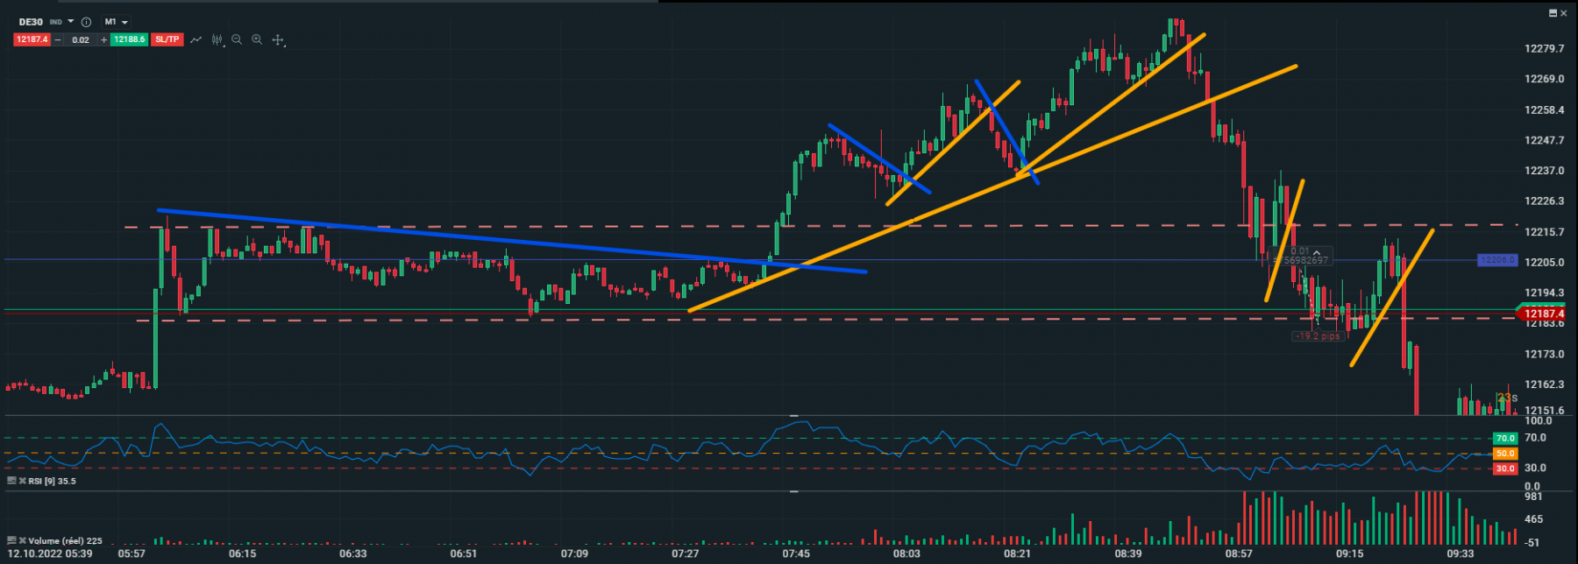This screenshot has width=1578, height=564.
Task: Zoom in the chart with the magnifier plus icon
Action: [x=257, y=39]
